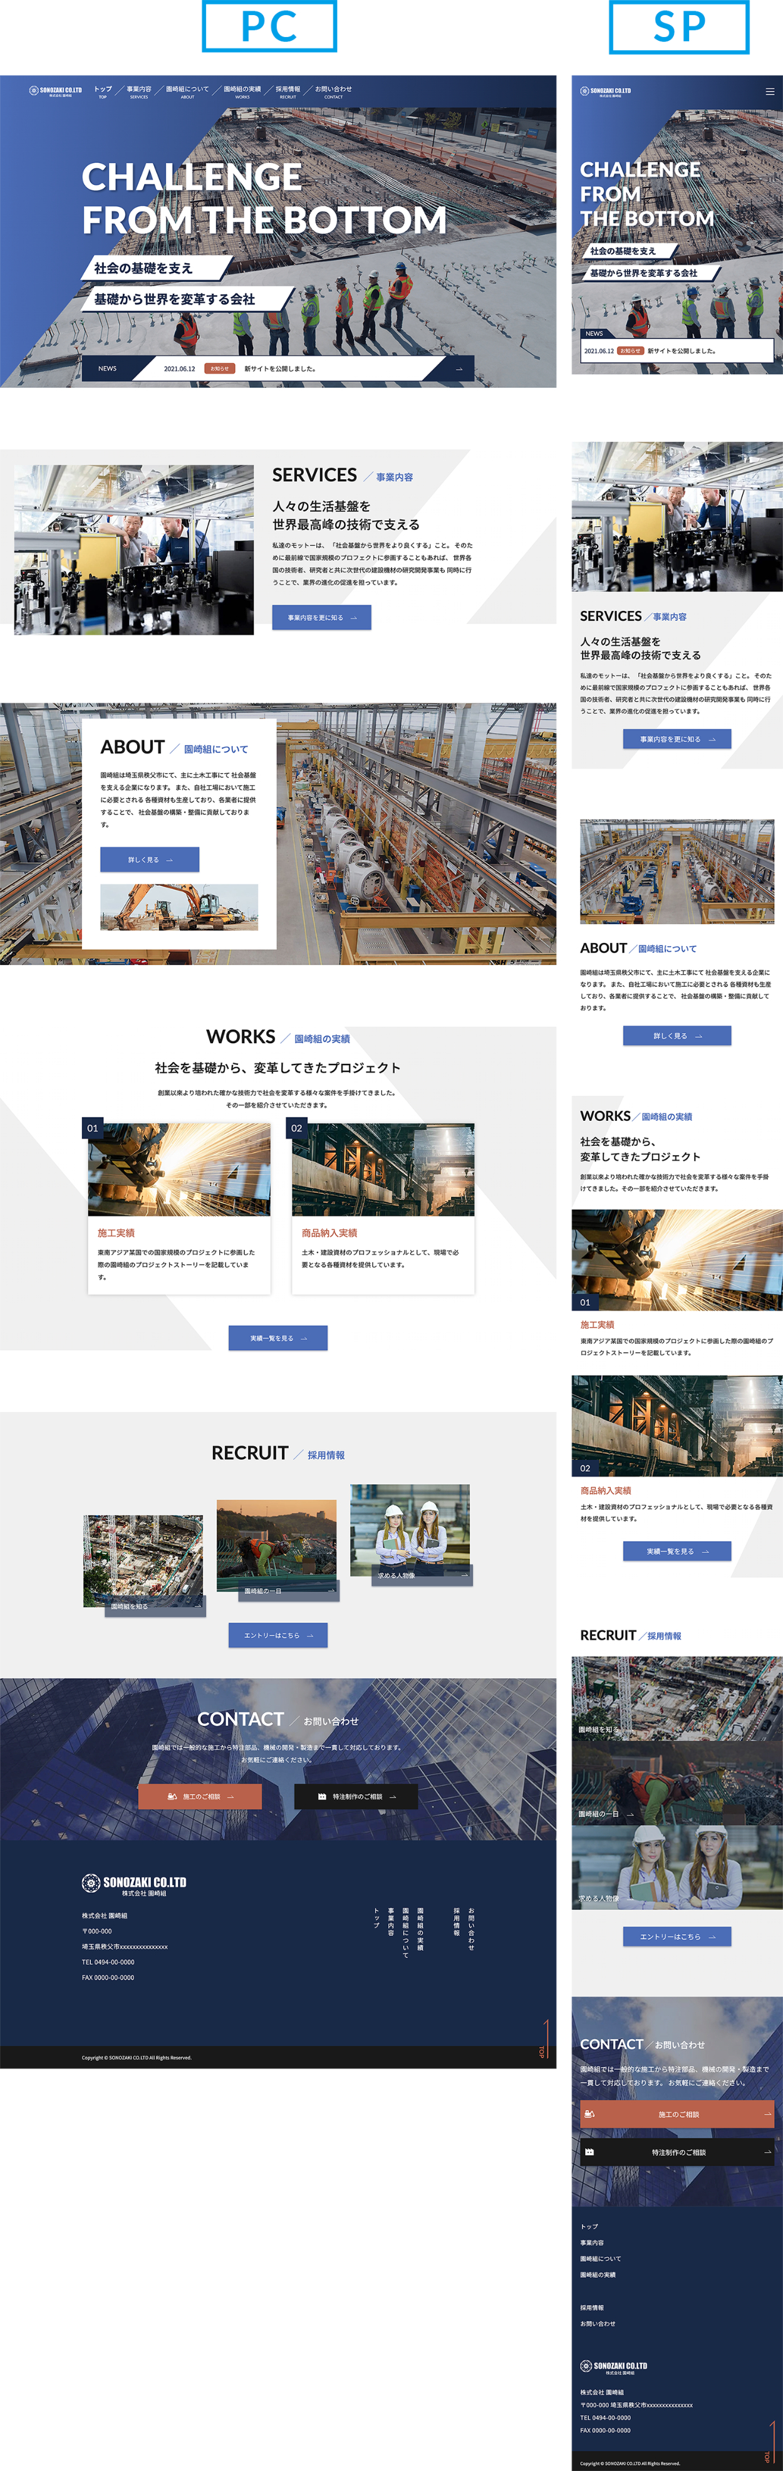The width and height of the screenshot is (783, 2471).
Task: Click the SONOZAKI logo in the SP header
Action: tap(606, 92)
